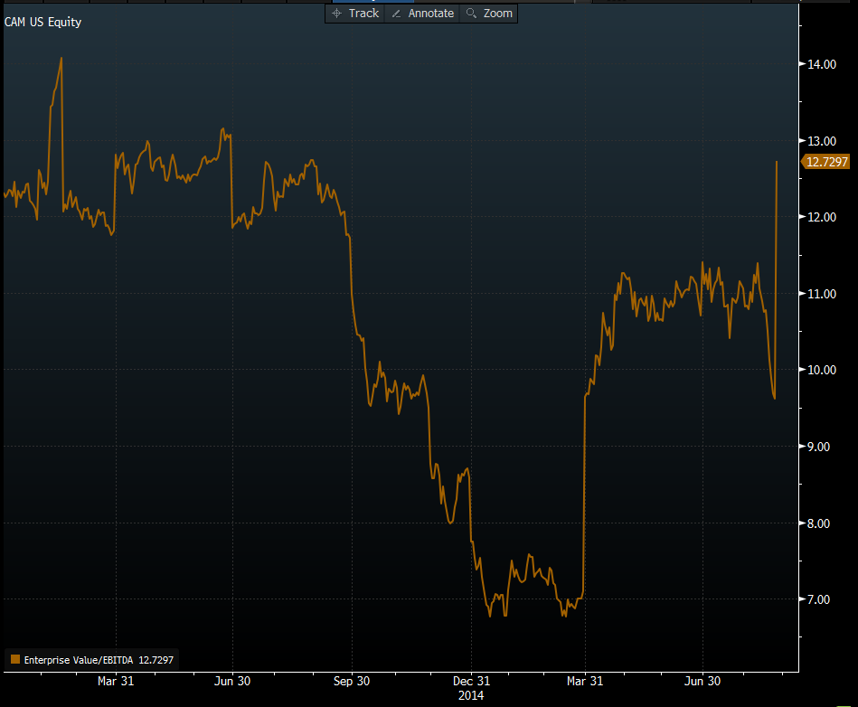This screenshot has height=707, width=858.
Task: Click the 14.00 y-axis label
Action: pos(821,64)
